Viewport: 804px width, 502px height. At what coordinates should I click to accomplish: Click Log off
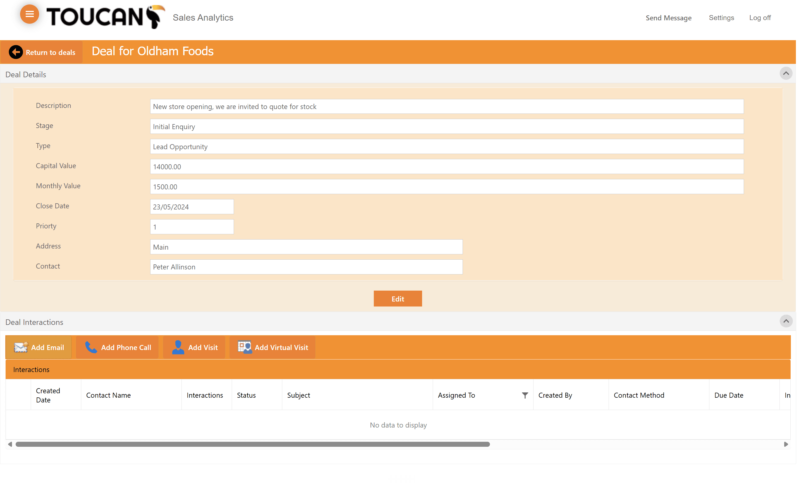click(x=760, y=18)
